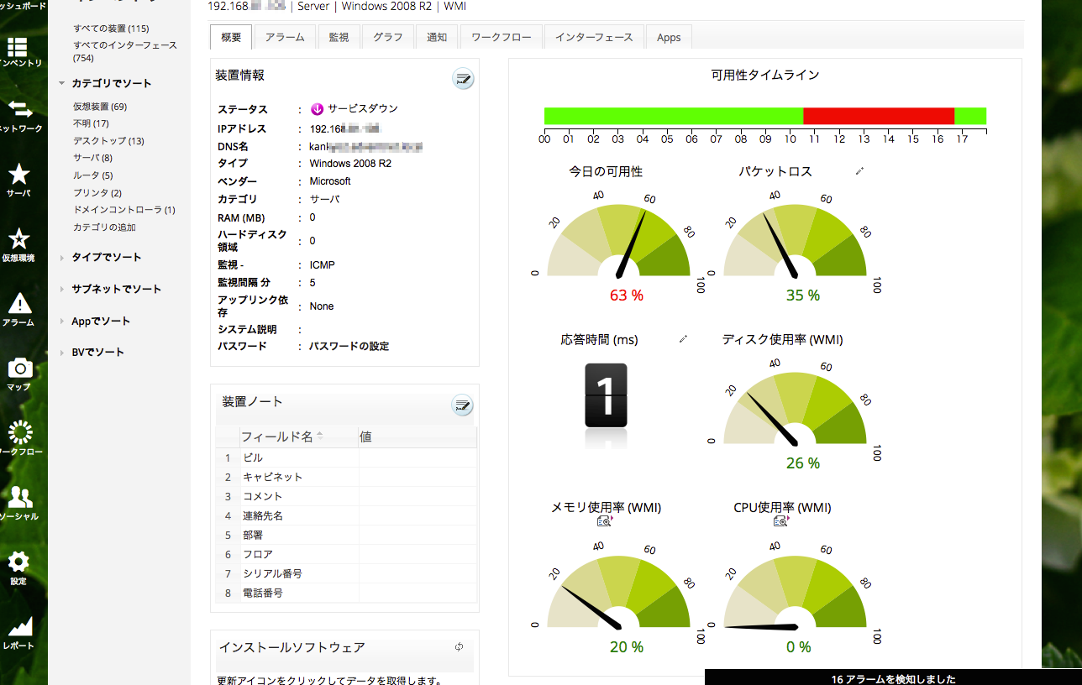1082x685 pixels.
Task: Edit the 応答時間 widget settings
Action: click(682, 337)
